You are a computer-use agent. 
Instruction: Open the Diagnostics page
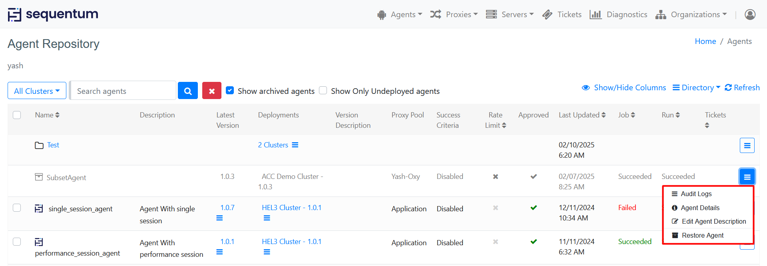[618, 14]
